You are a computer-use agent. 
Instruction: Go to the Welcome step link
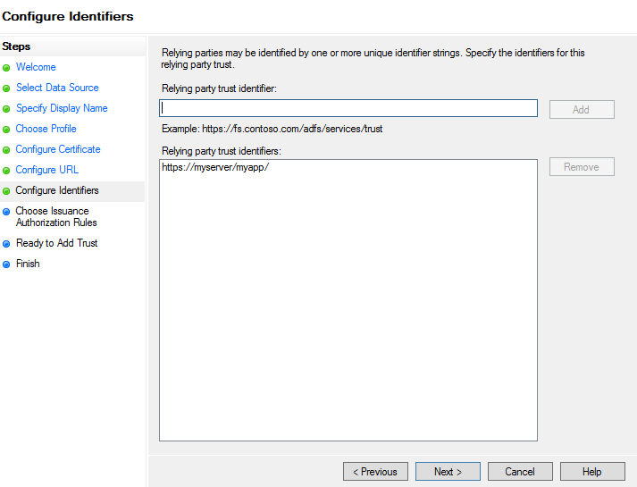tap(36, 67)
